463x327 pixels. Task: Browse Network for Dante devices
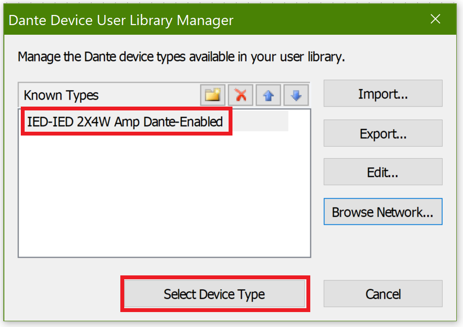coord(383,212)
